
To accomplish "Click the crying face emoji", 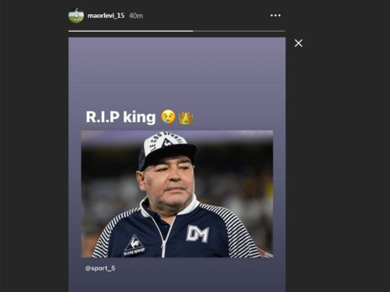I will [168, 117].
